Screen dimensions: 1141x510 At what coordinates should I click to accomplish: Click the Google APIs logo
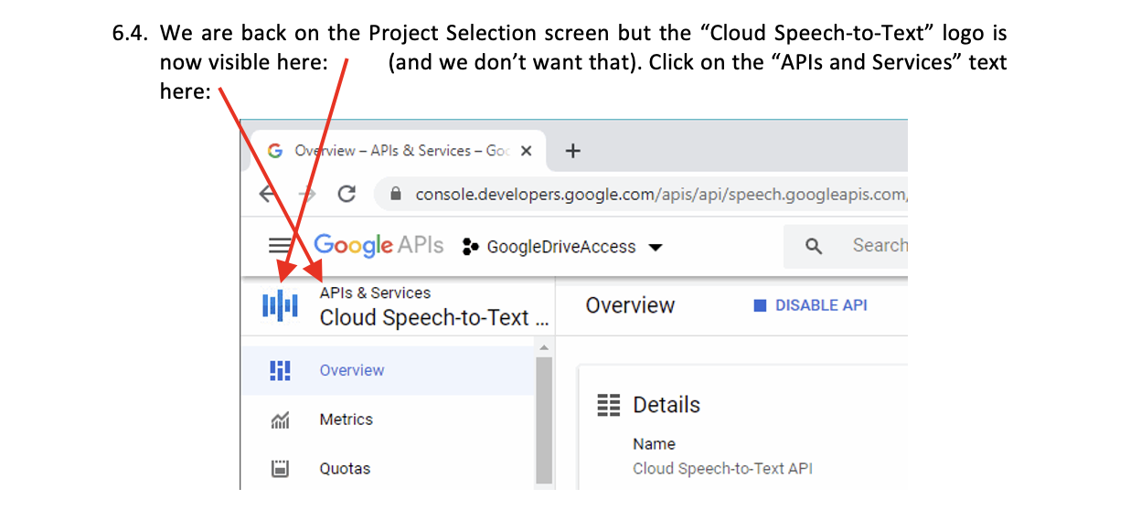[378, 245]
